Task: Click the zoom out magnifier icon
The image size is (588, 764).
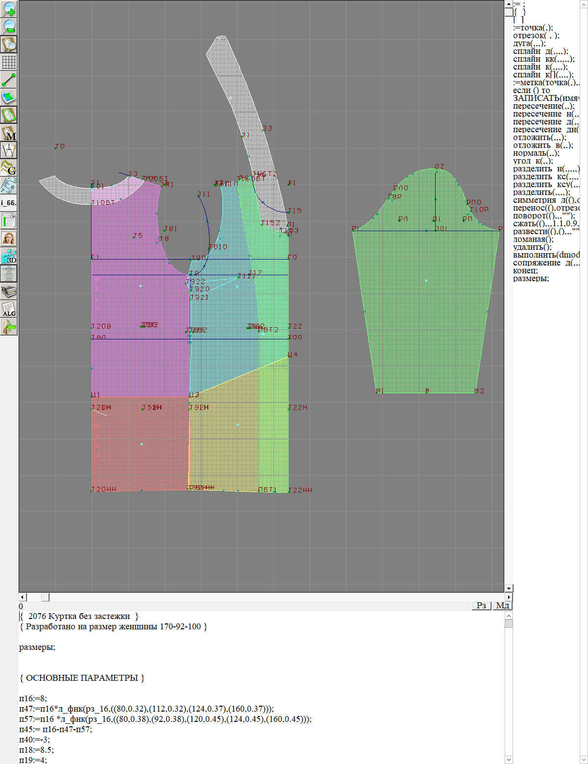Action: [x=9, y=26]
